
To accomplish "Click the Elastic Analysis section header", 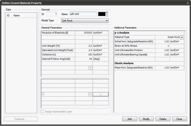I will [x=124, y=63].
